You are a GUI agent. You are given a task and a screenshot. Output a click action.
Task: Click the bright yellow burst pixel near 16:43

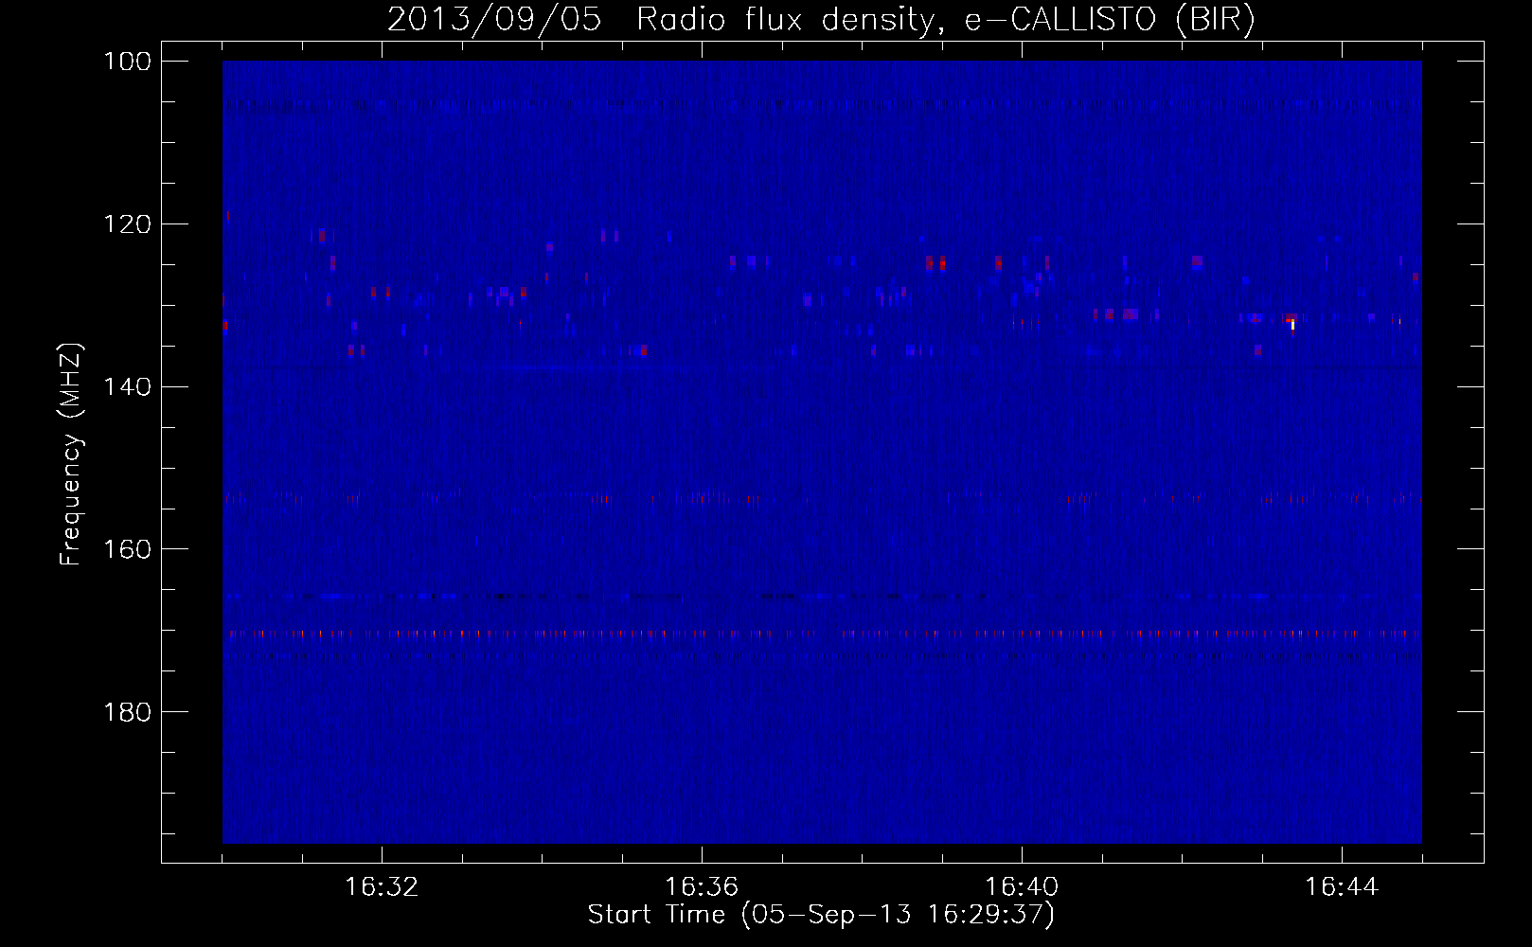tap(1292, 325)
